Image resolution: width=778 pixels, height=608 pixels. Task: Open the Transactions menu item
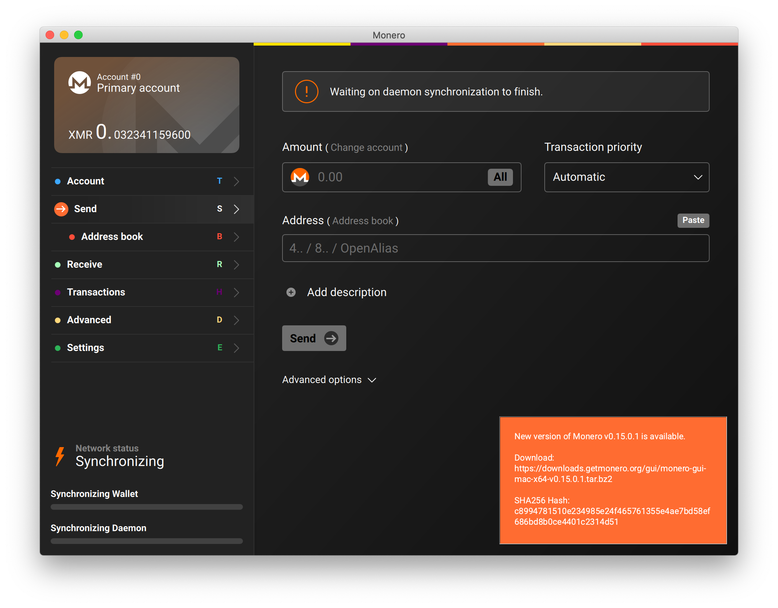(96, 292)
